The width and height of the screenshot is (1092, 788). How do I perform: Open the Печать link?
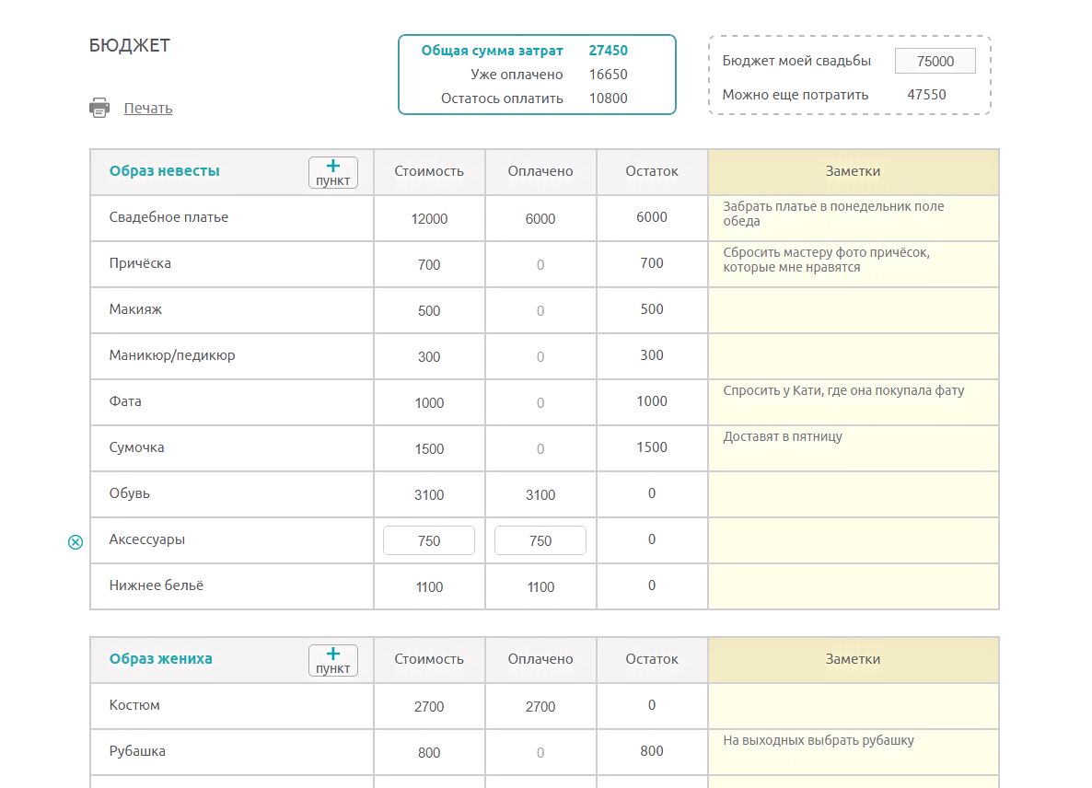click(148, 108)
